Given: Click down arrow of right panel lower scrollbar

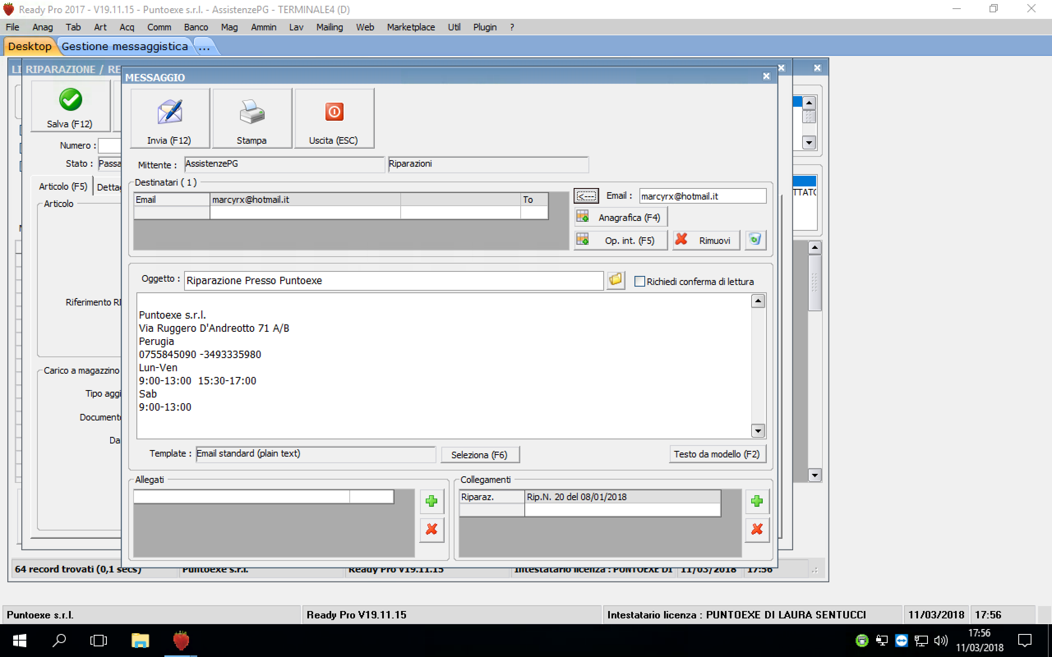Looking at the screenshot, I should pos(814,476).
